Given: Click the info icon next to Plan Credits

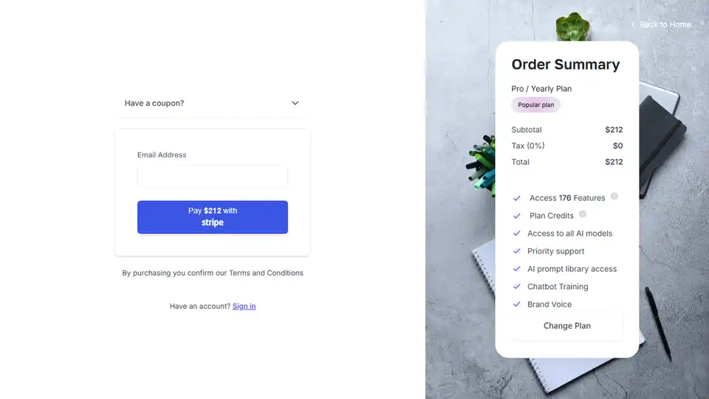Looking at the screenshot, I should tap(583, 214).
